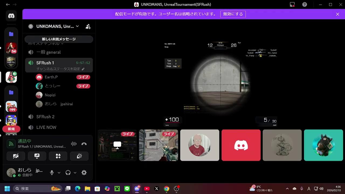Open File Explorer from the taskbar
This screenshot has height=194, width=345.
click(x=87, y=189)
